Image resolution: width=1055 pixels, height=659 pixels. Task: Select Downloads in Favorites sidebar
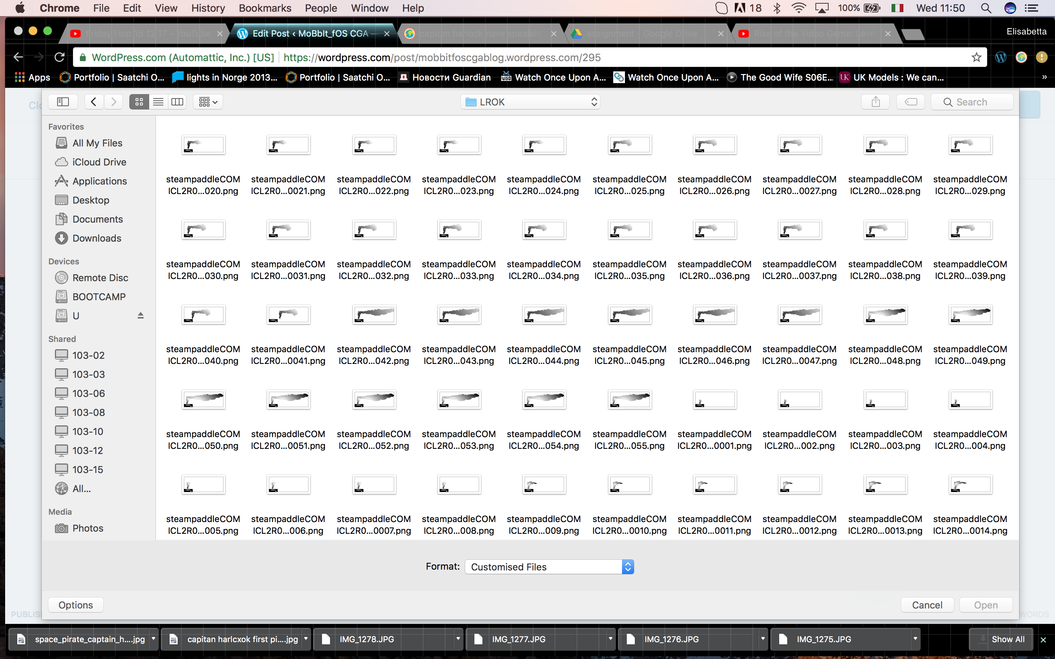tap(96, 238)
